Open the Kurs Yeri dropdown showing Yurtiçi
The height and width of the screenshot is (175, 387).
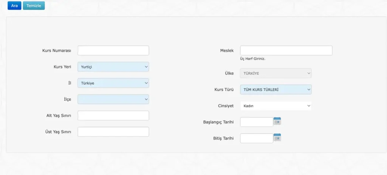click(x=113, y=67)
